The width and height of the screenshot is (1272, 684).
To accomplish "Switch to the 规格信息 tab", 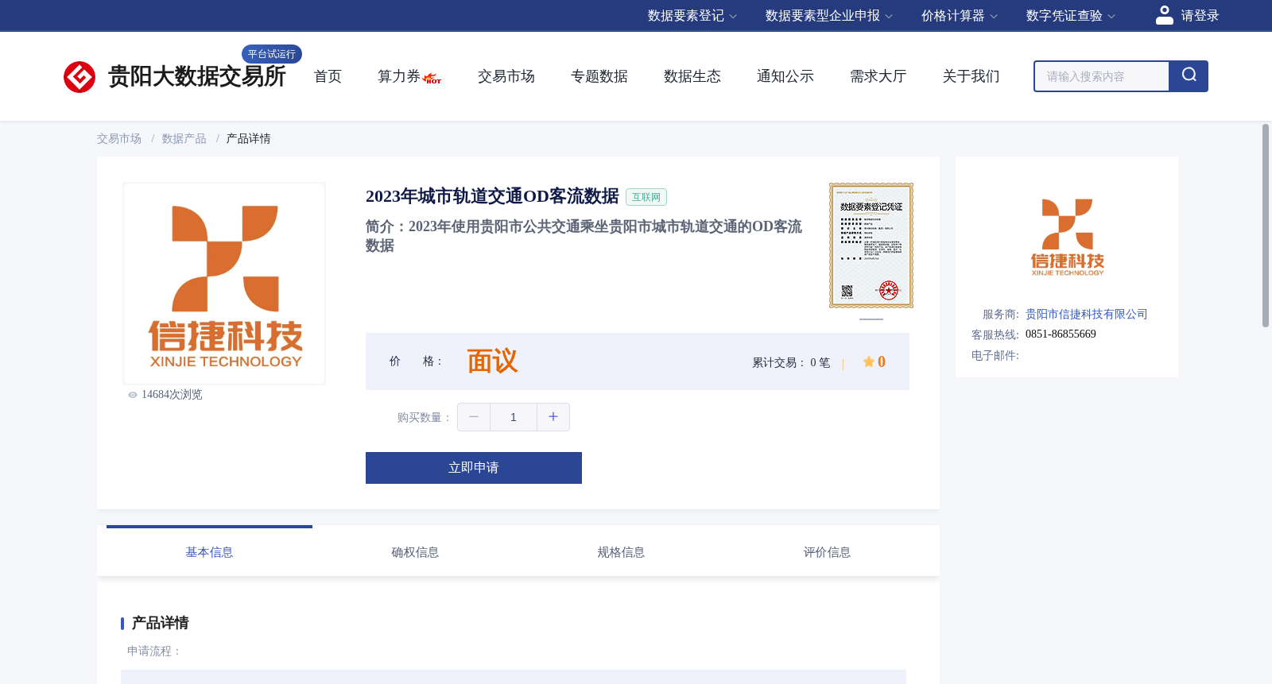I will click(621, 551).
